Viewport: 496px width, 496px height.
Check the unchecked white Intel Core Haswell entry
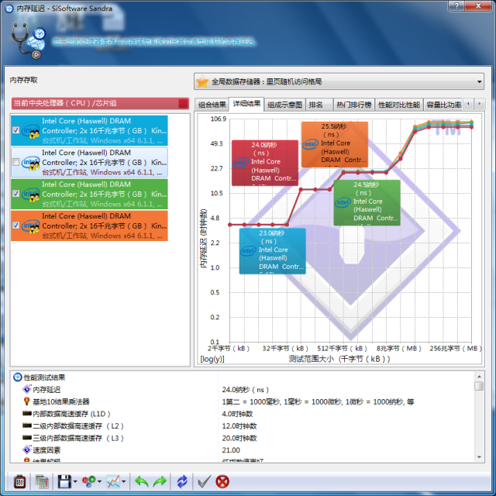15,162
